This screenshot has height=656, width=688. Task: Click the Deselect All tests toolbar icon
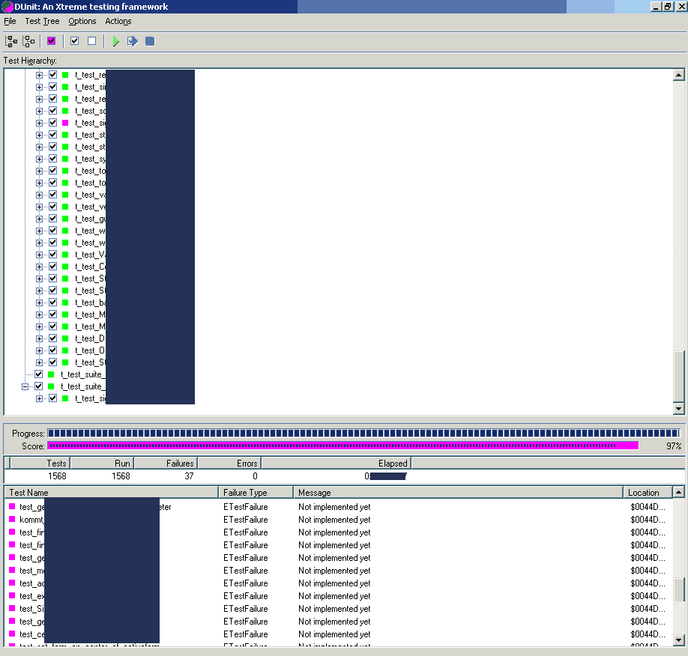[x=28, y=41]
